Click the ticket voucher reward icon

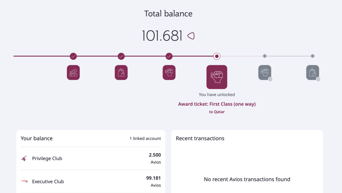(73, 73)
